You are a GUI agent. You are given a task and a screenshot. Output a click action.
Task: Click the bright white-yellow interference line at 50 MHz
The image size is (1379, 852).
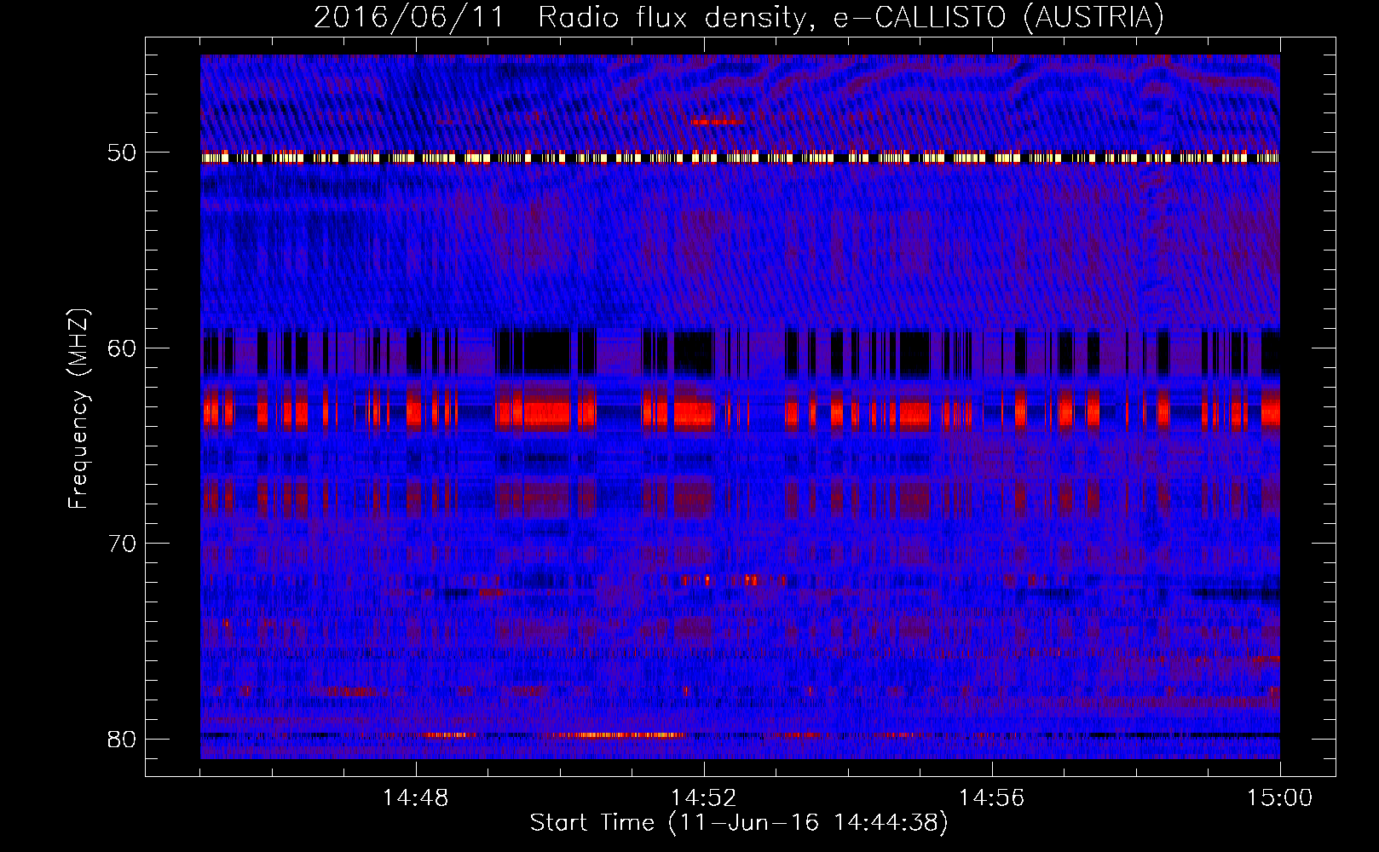[x=740, y=158]
